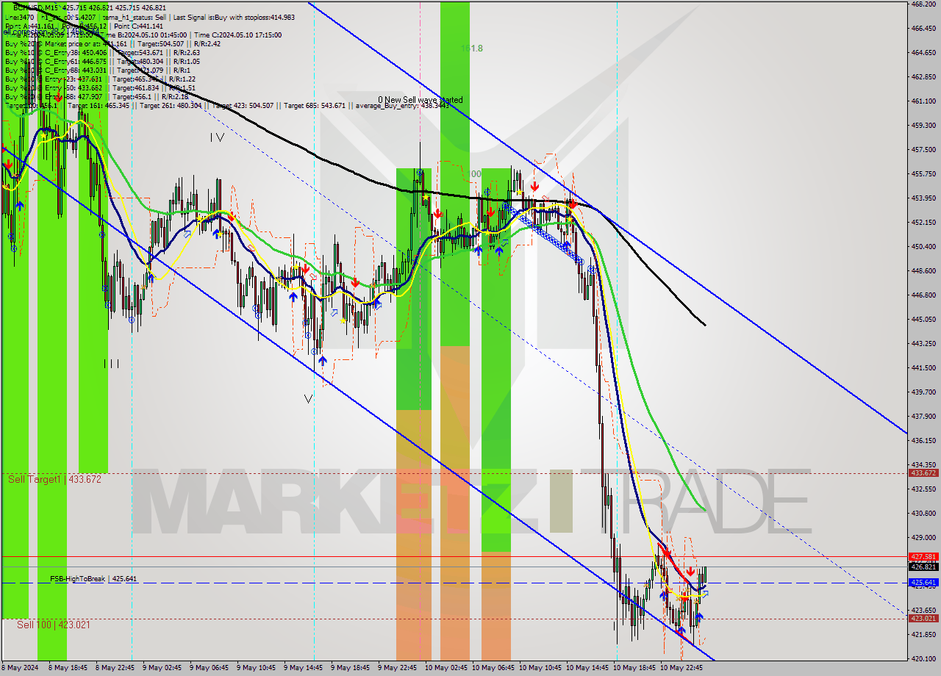Click the 'R/R:2.63' text in C_Entry38 row
This screenshot has width=941, height=676.
click(187, 52)
